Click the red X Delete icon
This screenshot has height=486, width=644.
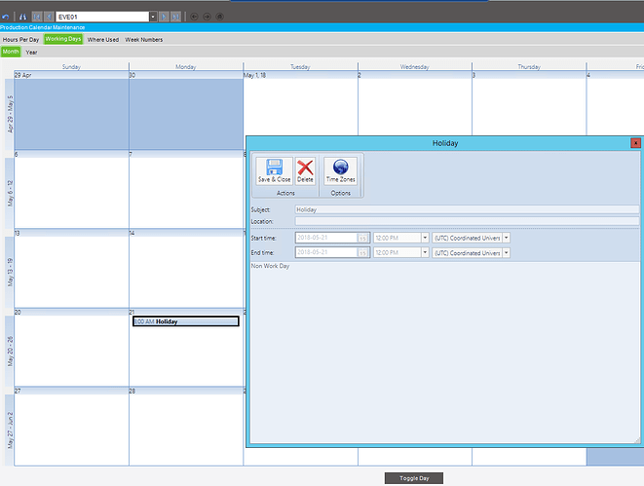pyautogui.click(x=305, y=170)
